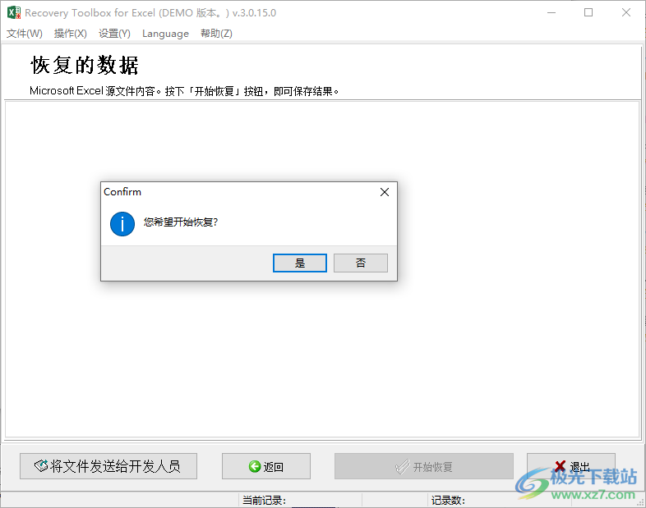Click the Confirm dialog title
Screen dimensions: 646x508
[122, 192]
